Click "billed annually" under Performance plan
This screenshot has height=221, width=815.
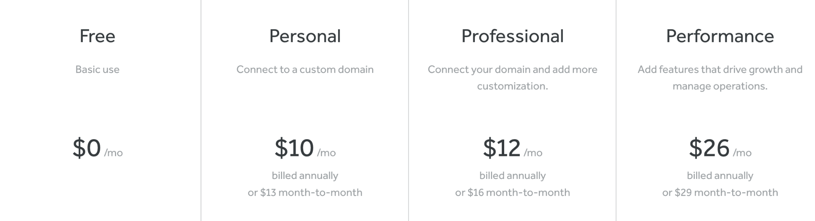720,175
